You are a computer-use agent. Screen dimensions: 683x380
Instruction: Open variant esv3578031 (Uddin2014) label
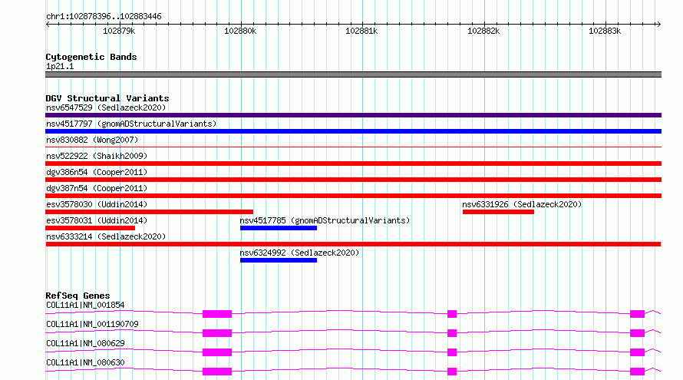(x=97, y=220)
